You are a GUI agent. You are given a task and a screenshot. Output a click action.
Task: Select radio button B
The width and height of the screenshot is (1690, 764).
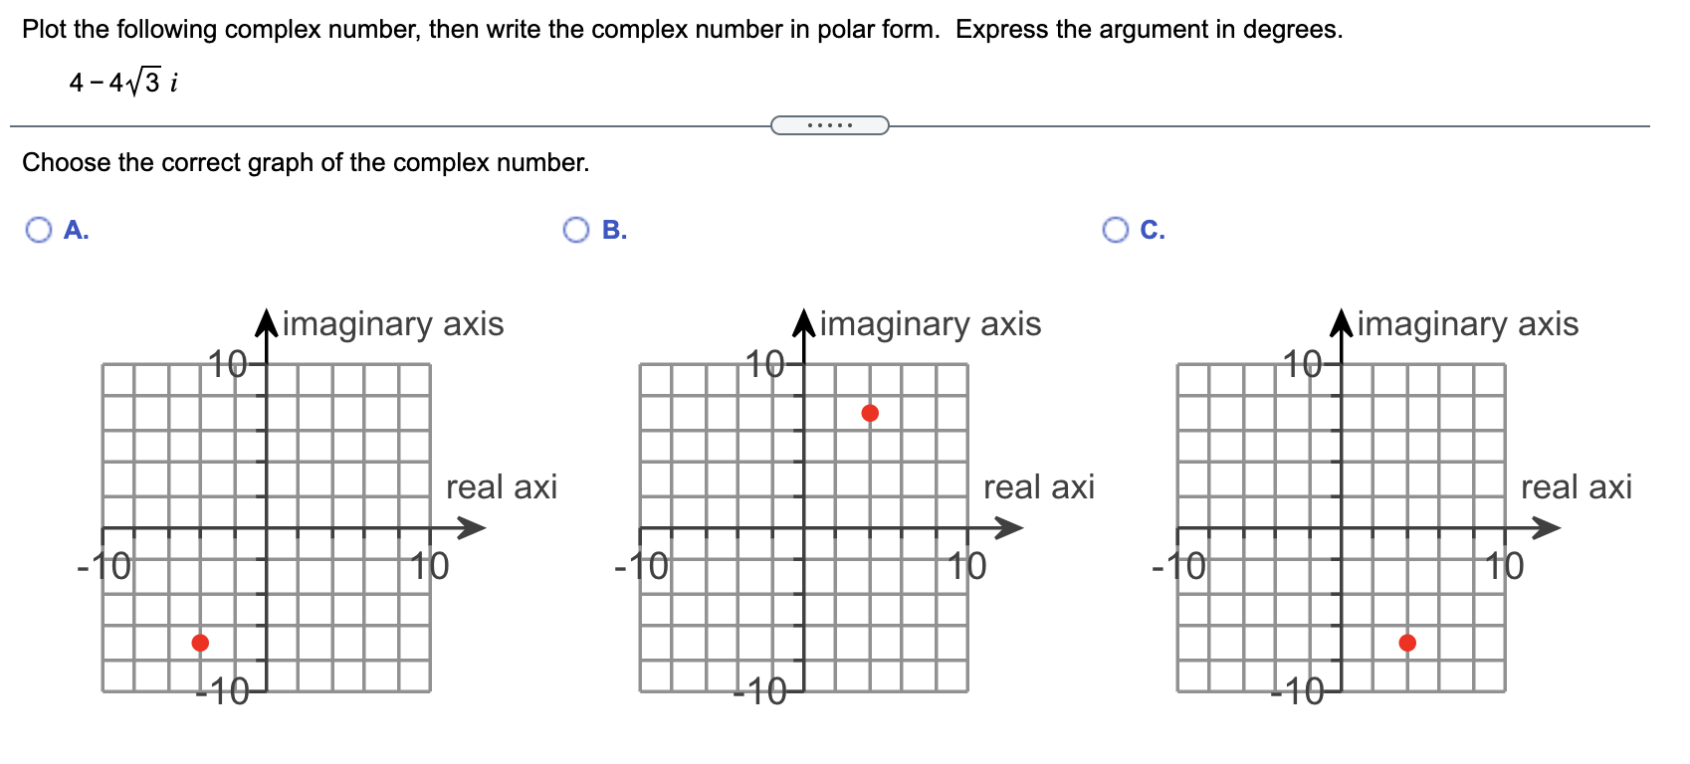pyautogui.click(x=576, y=230)
